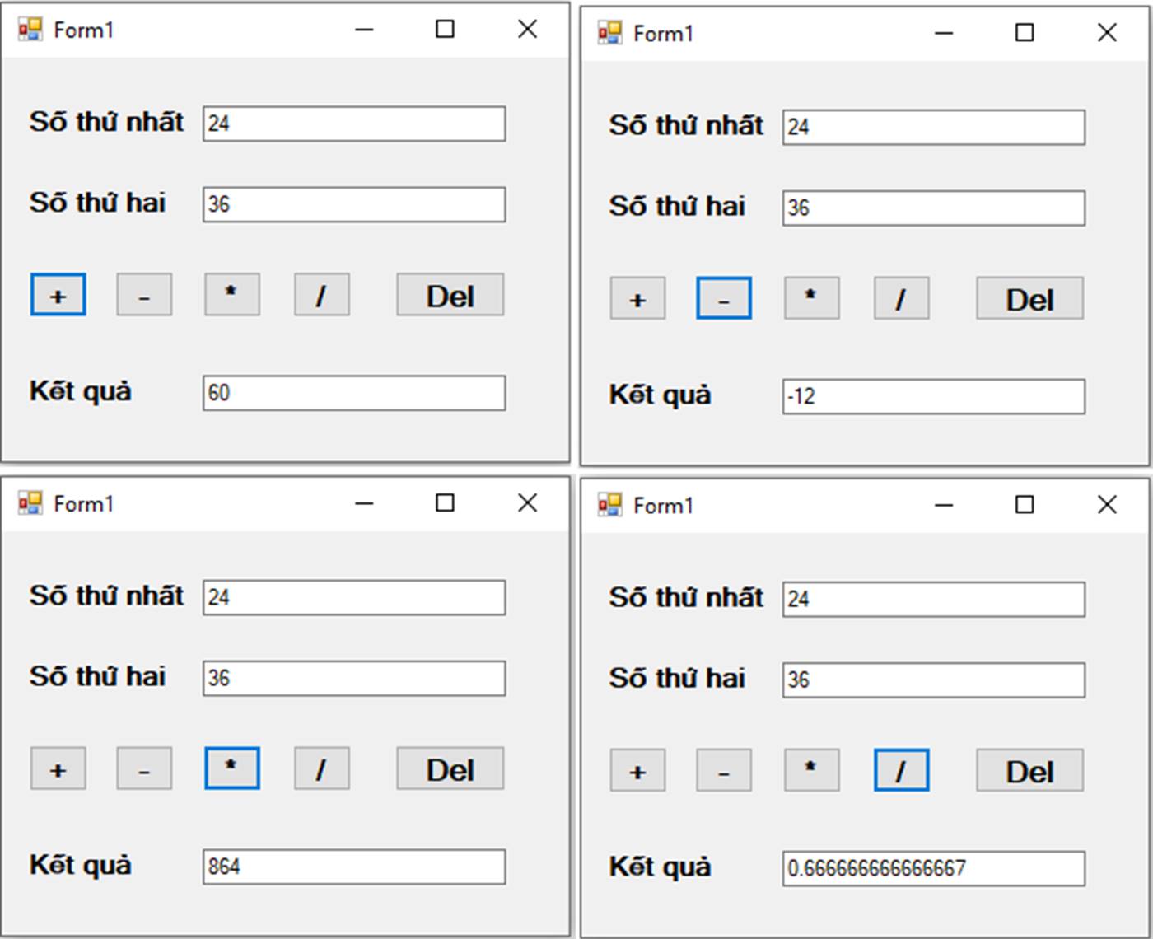
Task: Click the Số thứ hai input showing 36 in top-right form
Action: [x=933, y=208]
